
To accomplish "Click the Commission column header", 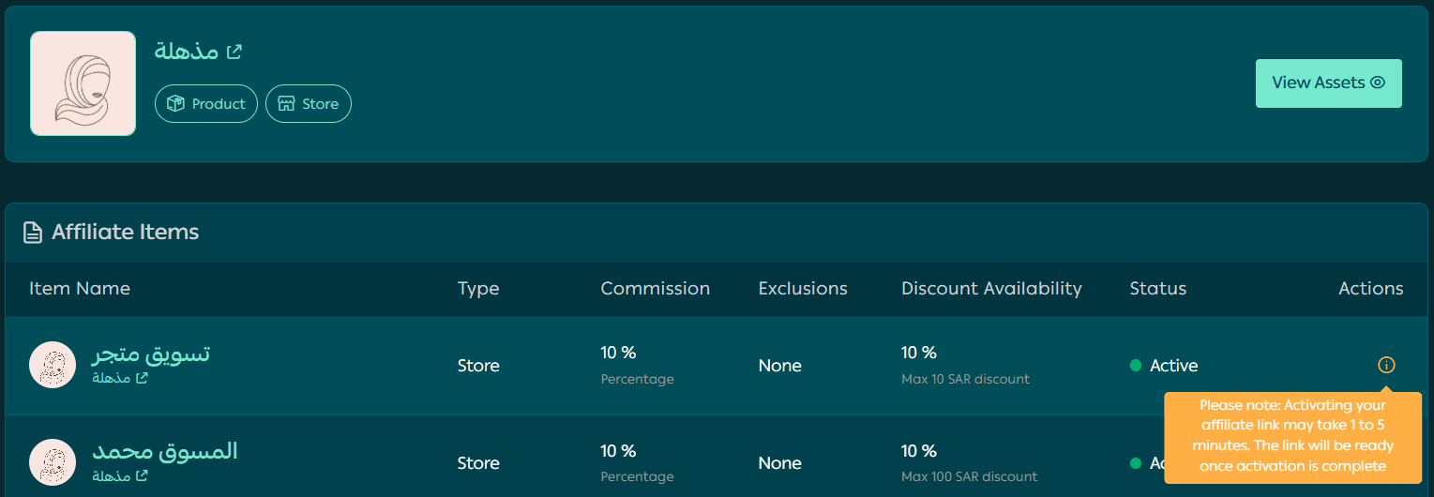I will 655,288.
